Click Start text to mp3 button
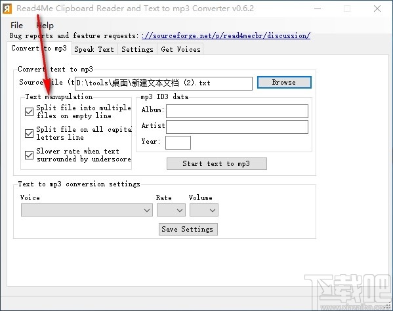 point(217,163)
